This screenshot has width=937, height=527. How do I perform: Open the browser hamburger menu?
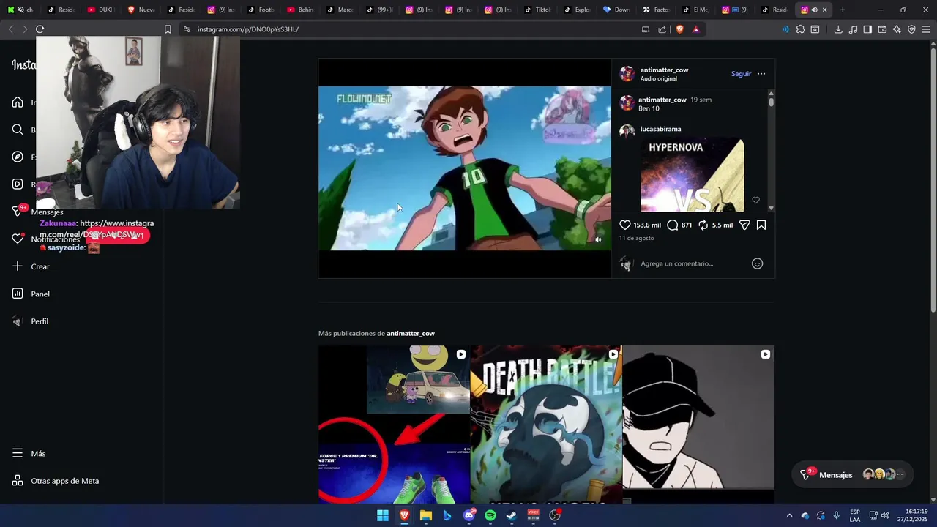pyautogui.click(x=926, y=29)
